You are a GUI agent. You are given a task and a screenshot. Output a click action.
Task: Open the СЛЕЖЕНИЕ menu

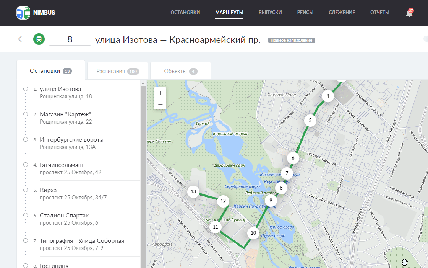click(x=342, y=13)
